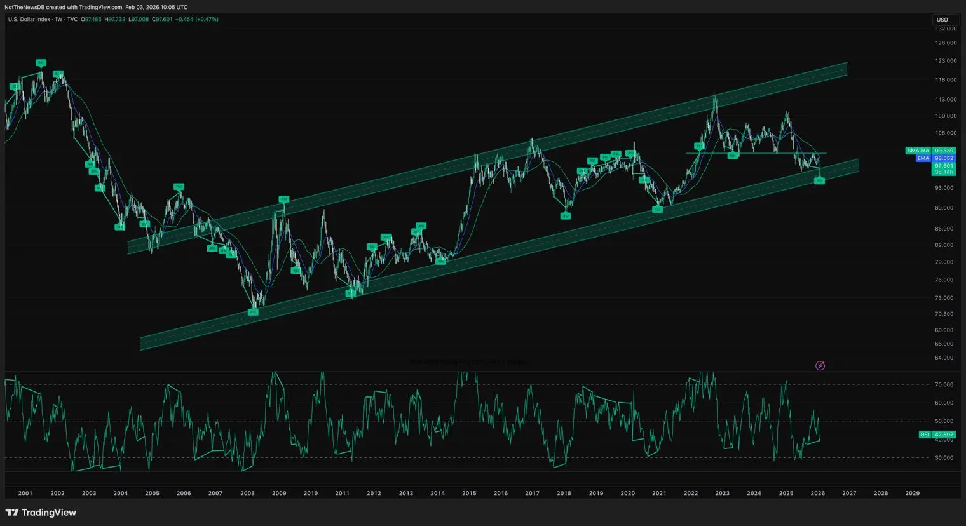The width and height of the screenshot is (966, 526).
Task: Click the 89.000 price axis label
Action: pyautogui.click(x=944, y=208)
